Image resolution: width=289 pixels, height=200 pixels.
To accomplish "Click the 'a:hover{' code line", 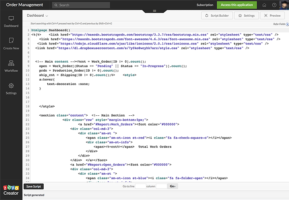I will 47,79.
